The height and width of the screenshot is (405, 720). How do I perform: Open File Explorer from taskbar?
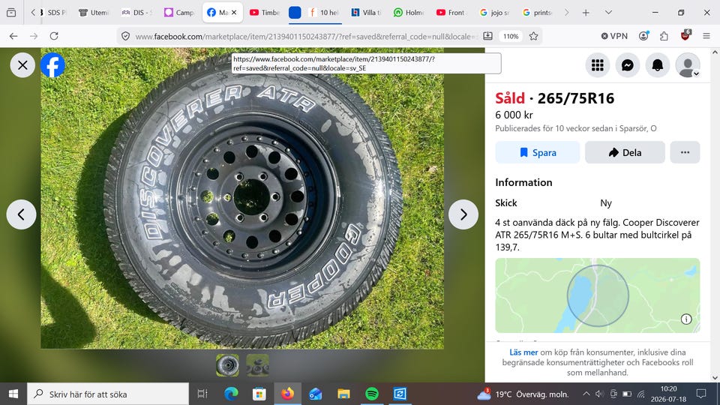[343, 394]
